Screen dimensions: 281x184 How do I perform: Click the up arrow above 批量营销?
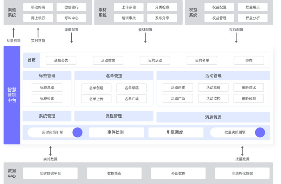(x=14, y=33)
